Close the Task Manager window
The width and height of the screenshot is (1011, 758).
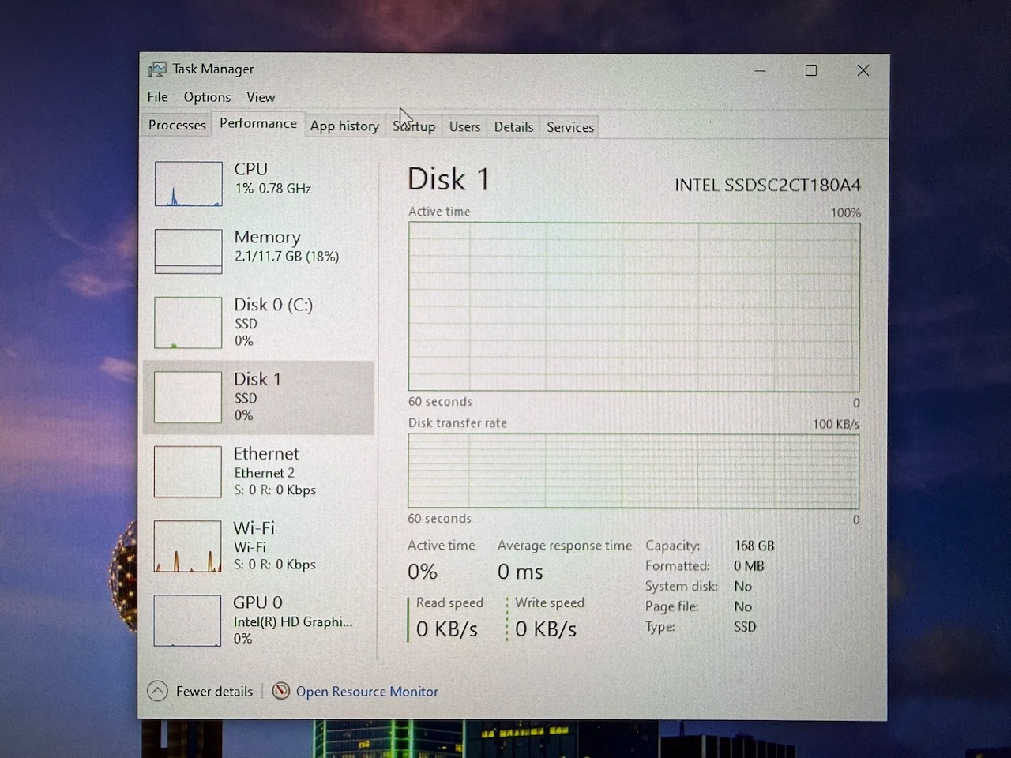tap(863, 70)
